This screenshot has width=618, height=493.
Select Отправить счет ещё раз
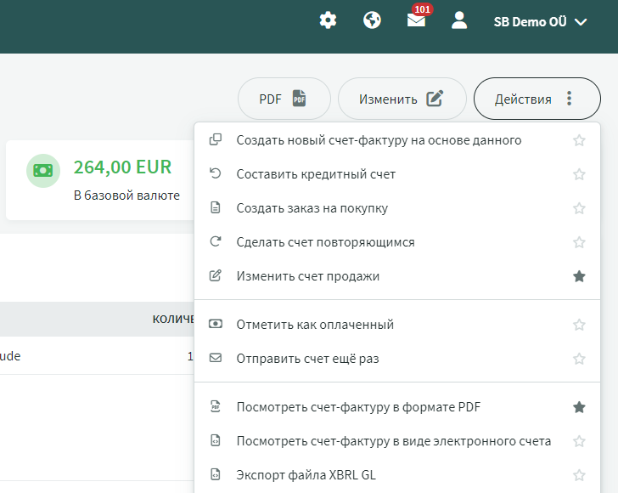(x=397, y=359)
